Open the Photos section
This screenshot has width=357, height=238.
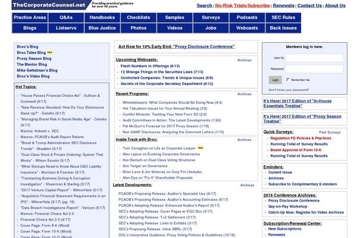point(139,28)
